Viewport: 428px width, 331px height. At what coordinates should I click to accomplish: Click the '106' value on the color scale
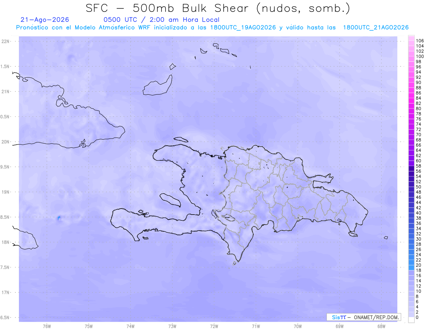click(x=420, y=41)
